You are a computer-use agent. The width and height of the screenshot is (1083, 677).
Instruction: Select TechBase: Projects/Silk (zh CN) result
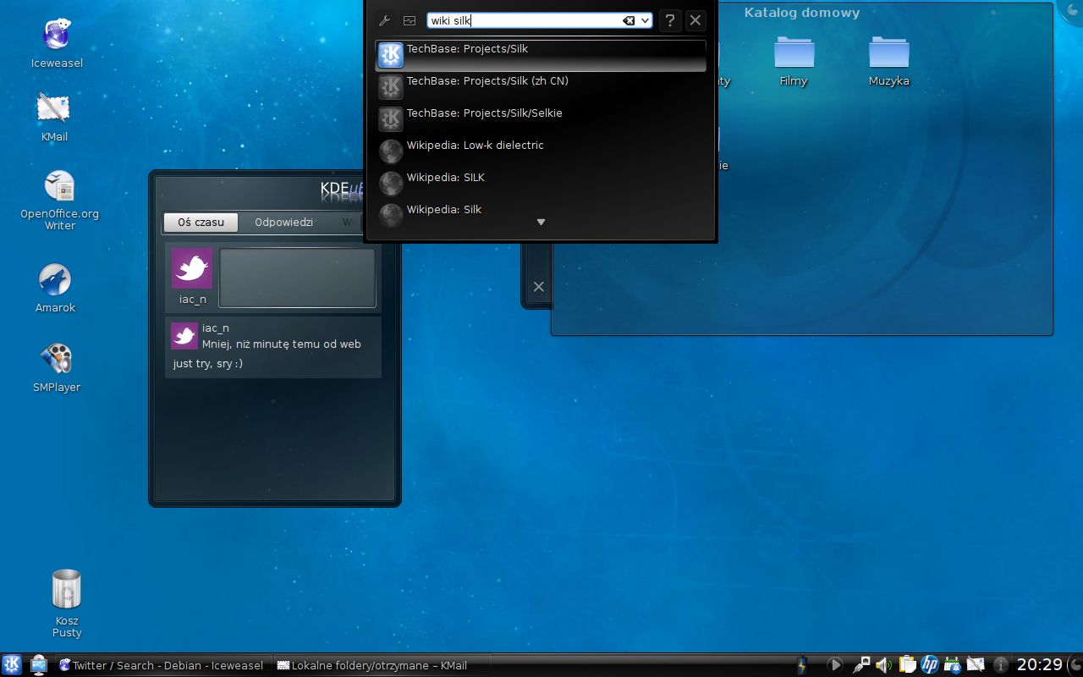coord(541,87)
